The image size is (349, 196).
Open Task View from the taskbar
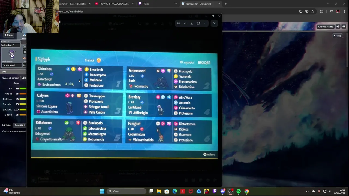click(x=151, y=191)
